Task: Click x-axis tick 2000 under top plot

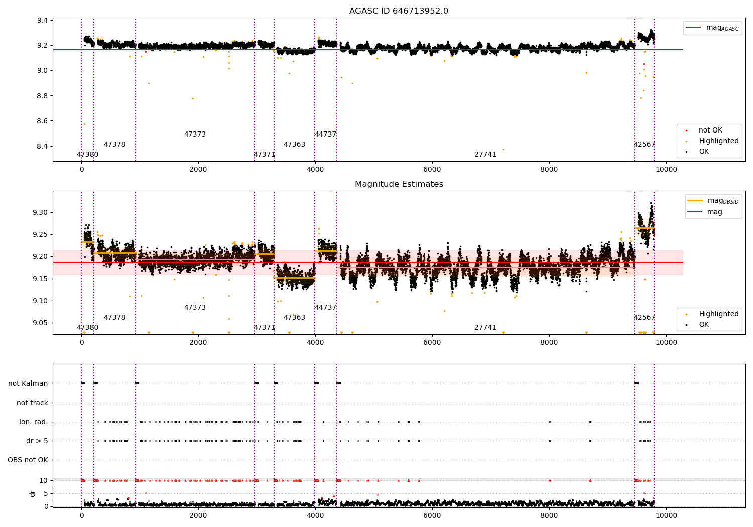Action: point(198,169)
